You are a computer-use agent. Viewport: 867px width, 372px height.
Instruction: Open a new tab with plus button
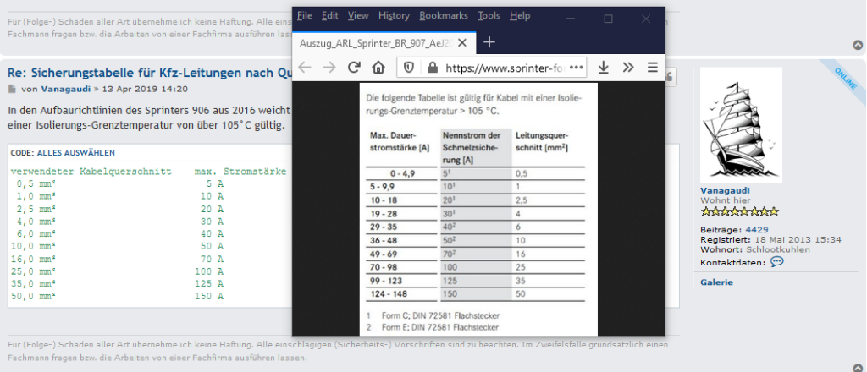pyautogui.click(x=489, y=41)
